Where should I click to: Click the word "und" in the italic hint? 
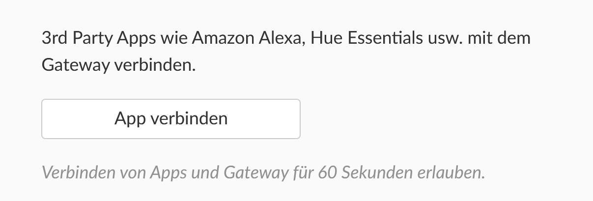click(204, 172)
